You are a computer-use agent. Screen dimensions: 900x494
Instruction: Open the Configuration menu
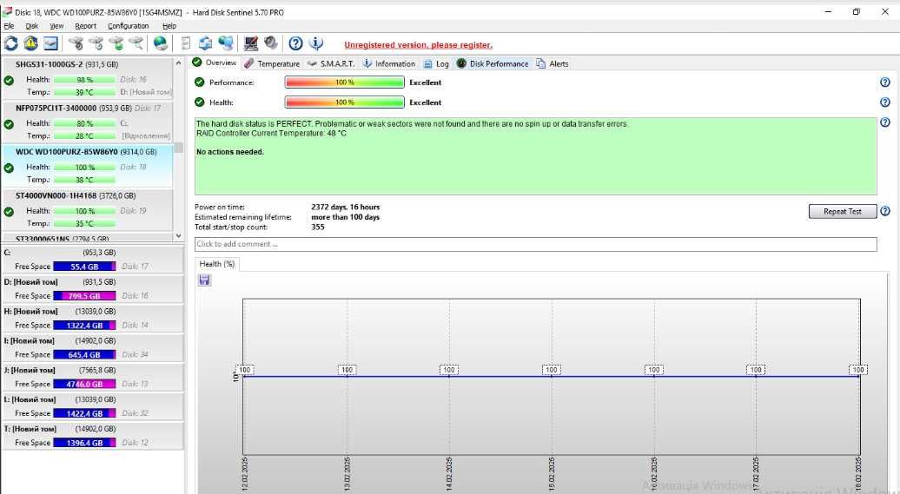tap(128, 26)
